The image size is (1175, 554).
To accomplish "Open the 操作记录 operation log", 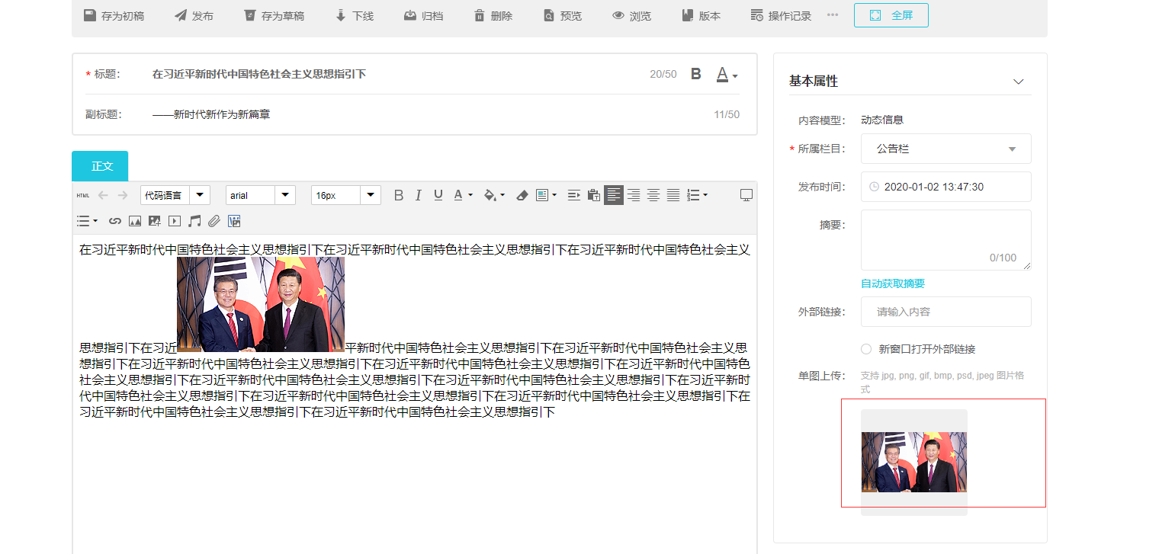I will pos(781,16).
